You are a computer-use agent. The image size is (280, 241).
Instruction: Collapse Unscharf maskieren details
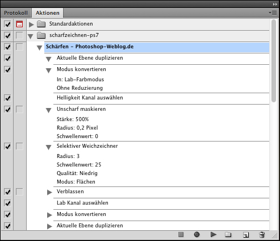tap(49, 110)
